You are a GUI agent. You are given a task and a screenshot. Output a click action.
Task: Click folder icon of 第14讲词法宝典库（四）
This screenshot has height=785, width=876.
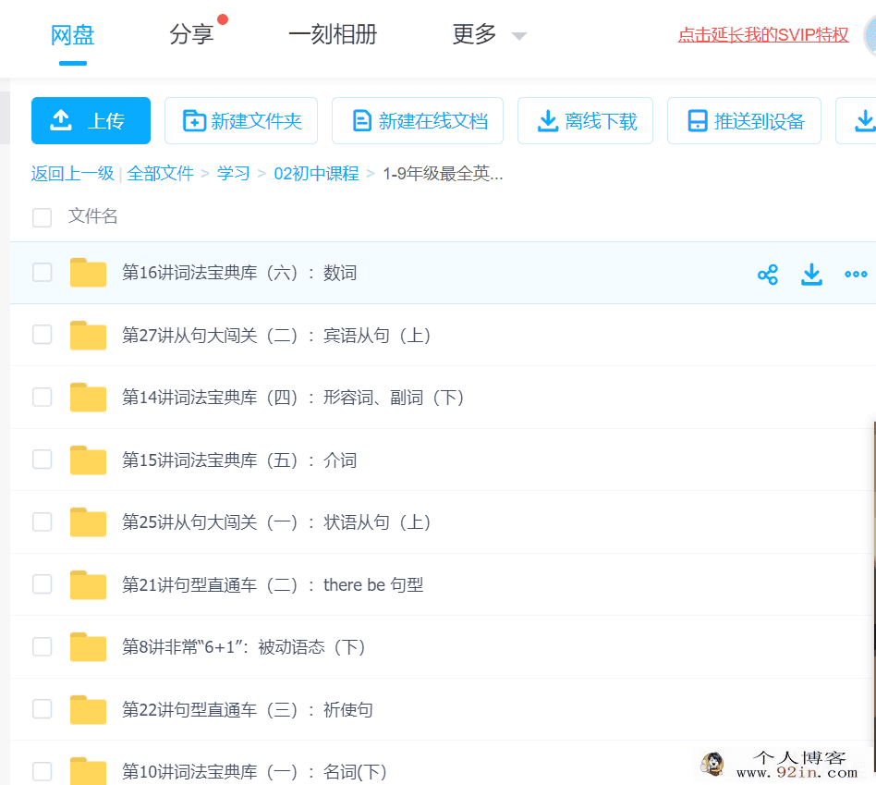coord(89,397)
